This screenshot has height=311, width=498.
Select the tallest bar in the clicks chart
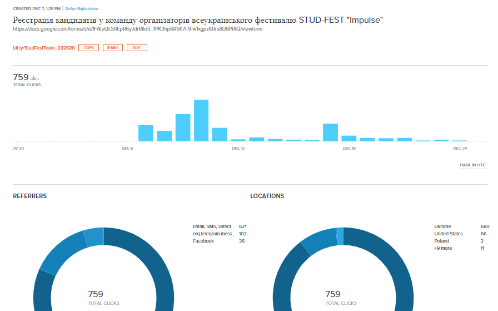201,121
